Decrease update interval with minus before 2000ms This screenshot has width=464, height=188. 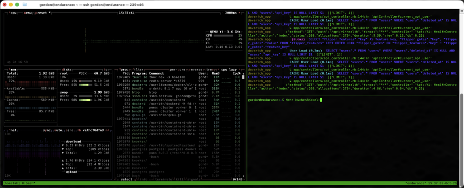(x=222, y=13)
